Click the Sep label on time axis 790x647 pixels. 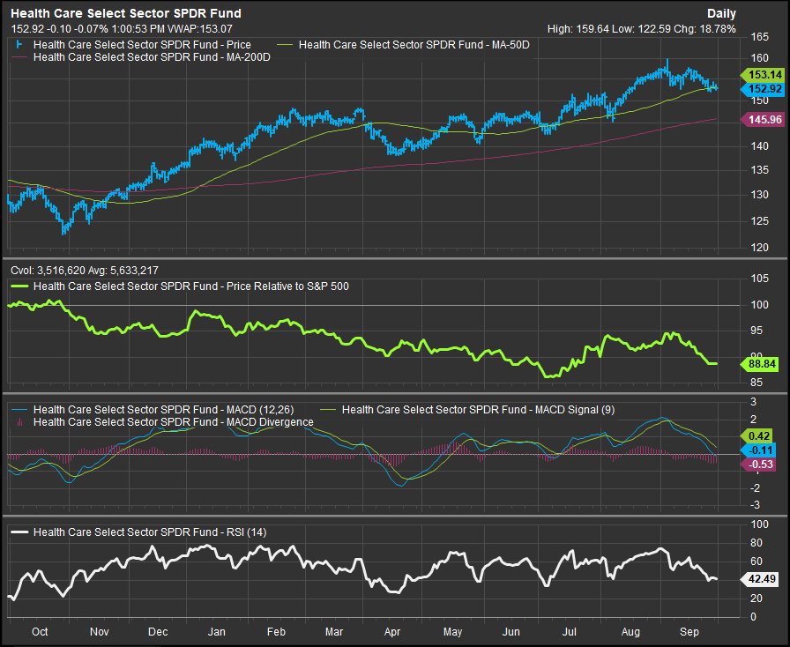(689, 632)
